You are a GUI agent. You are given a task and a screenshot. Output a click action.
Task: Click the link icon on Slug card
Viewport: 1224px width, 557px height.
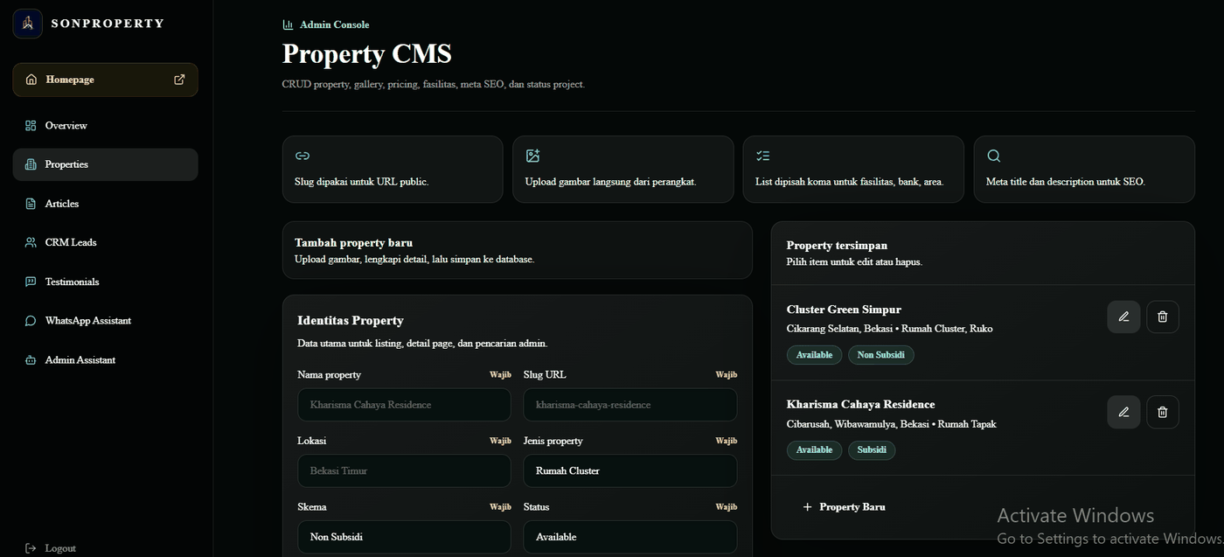pos(303,156)
